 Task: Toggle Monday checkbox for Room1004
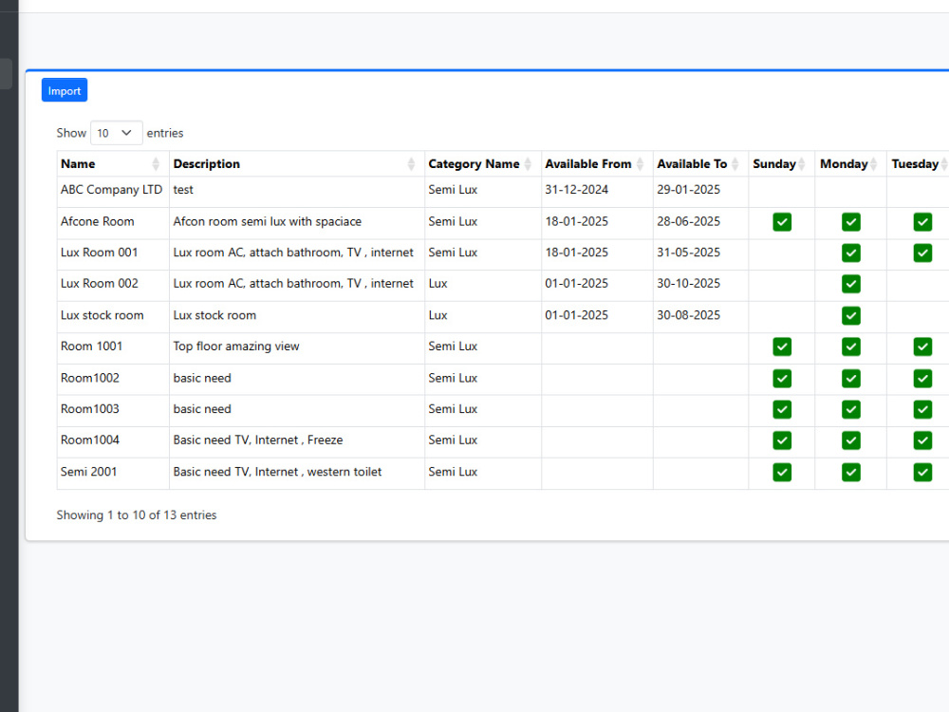tap(851, 440)
